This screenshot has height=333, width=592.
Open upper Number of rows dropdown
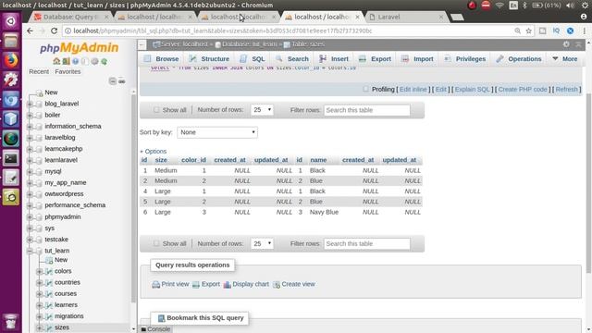[262, 110]
